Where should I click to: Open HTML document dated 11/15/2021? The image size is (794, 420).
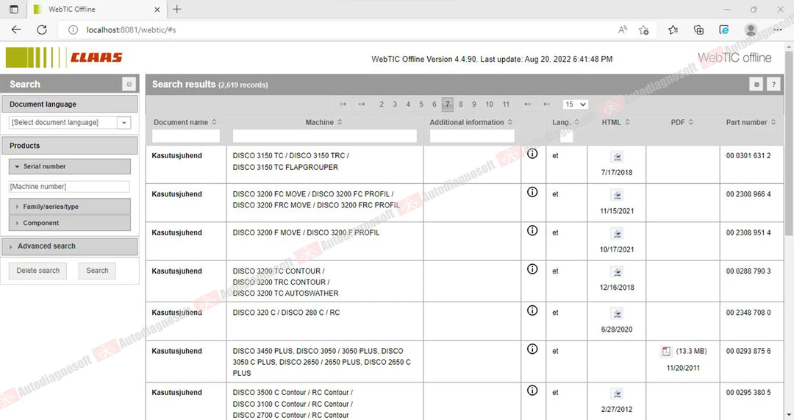(617, 195)
